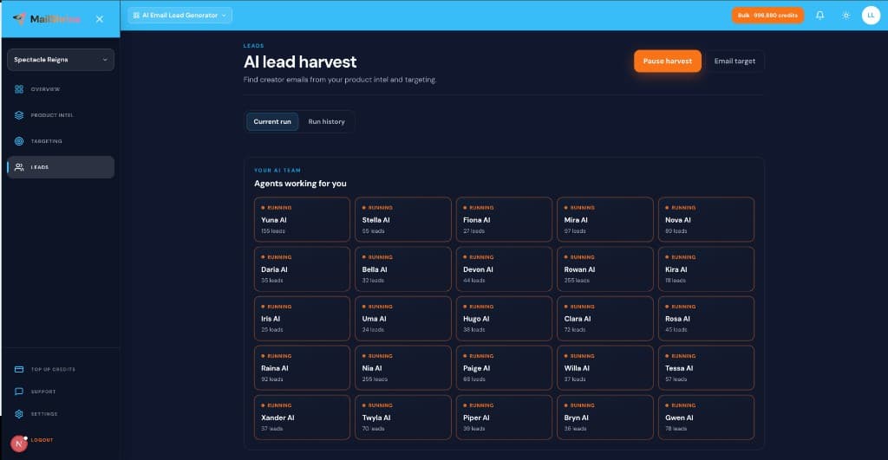Go to the Targeting menu item

click(x=61, y=141)
